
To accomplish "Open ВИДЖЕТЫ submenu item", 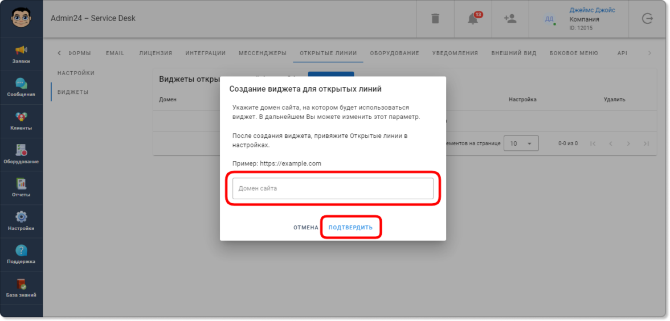I will [73, 92].
